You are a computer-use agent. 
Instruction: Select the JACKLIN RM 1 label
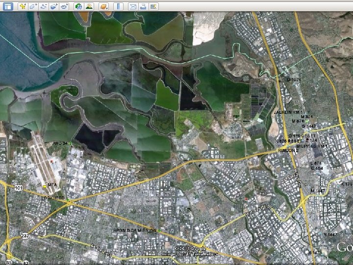point(288,112)
